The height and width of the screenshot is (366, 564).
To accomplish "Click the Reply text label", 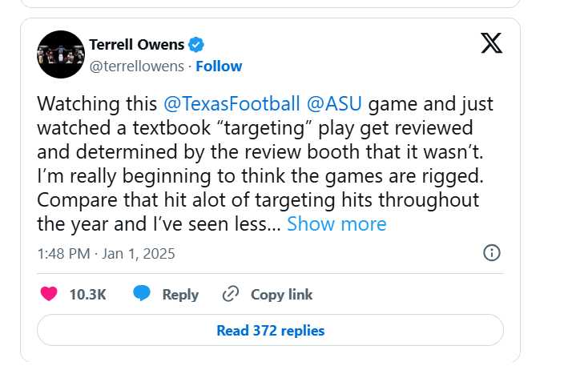I will [x=180, y=295].
